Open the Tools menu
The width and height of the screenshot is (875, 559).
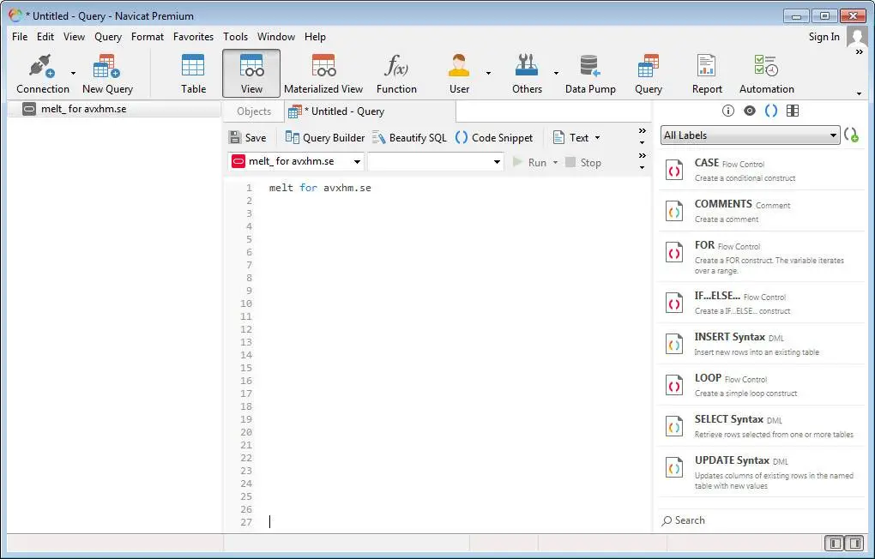pos(235,37)
